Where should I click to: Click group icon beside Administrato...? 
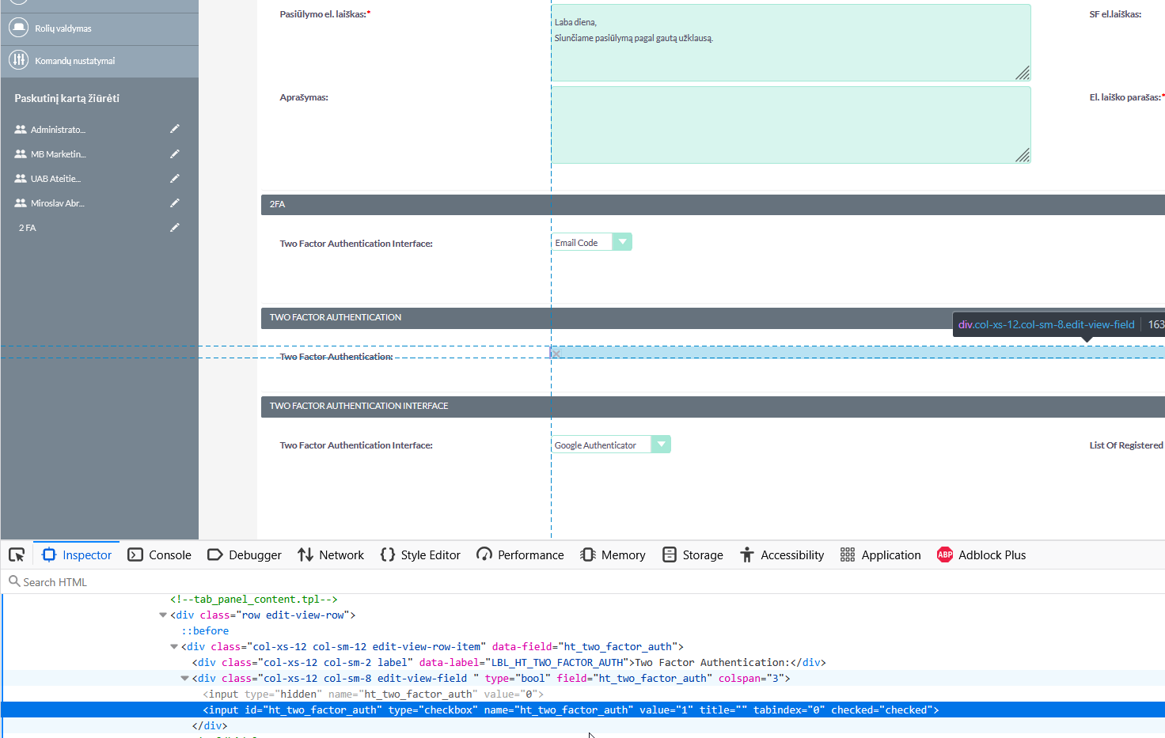coord(21,129)
